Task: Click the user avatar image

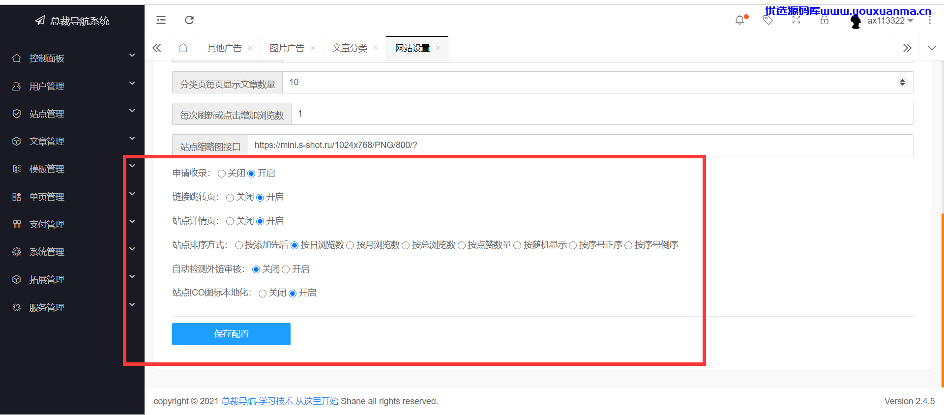Action: tap(856, 21)
